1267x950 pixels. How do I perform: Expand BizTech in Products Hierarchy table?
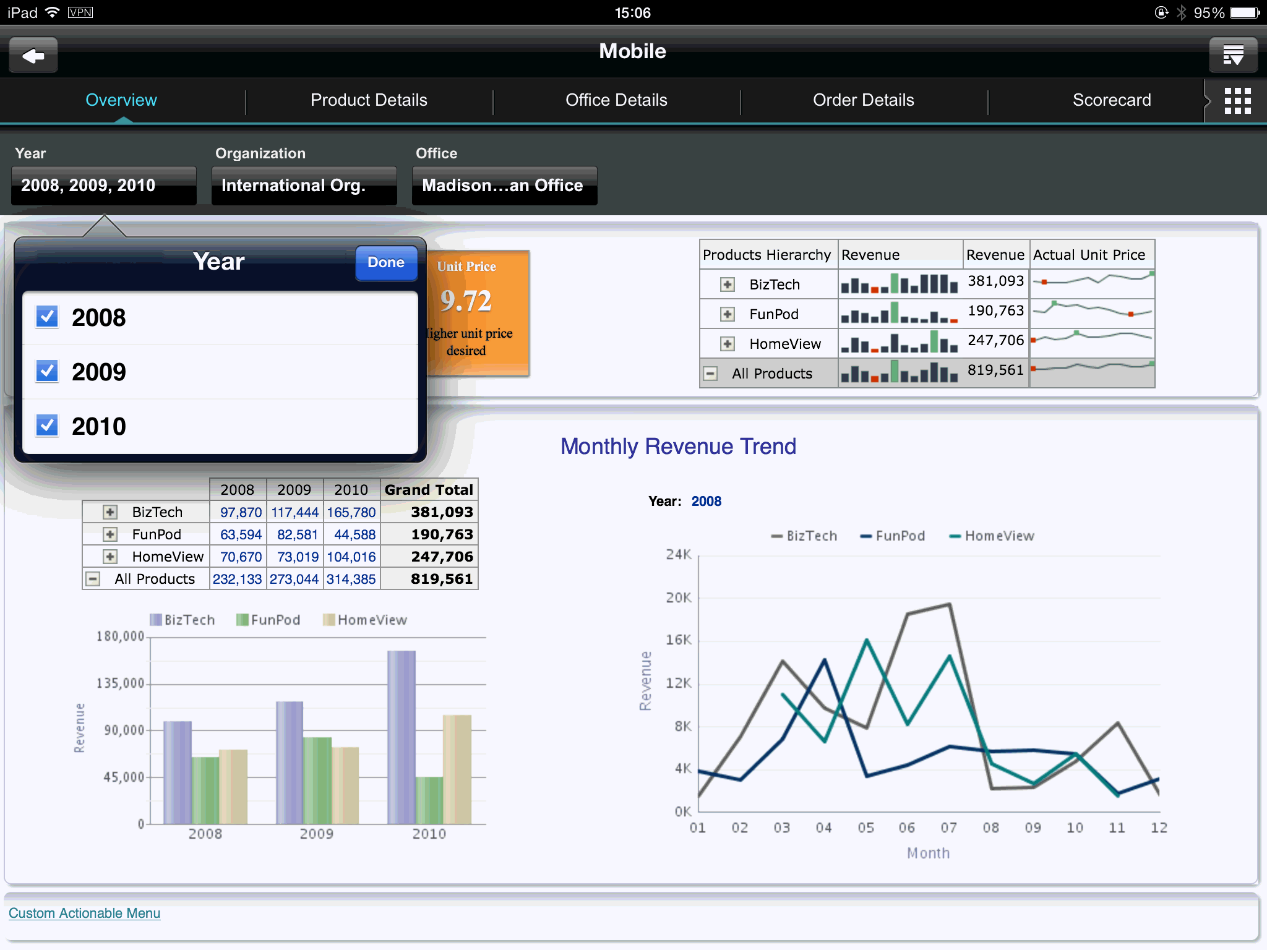point(728,285)
